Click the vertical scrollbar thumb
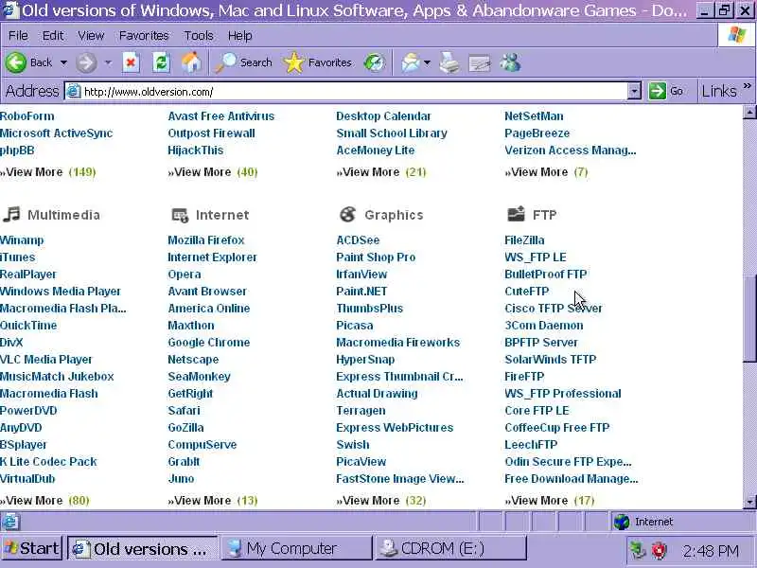This screenshot has width=757, height=568. pyautogui.click(x=749, y=319)
